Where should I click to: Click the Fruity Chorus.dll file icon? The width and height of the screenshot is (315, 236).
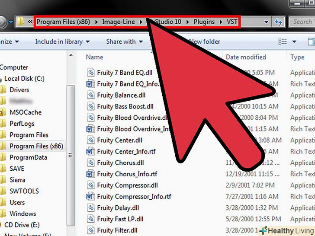coord(91,163)
